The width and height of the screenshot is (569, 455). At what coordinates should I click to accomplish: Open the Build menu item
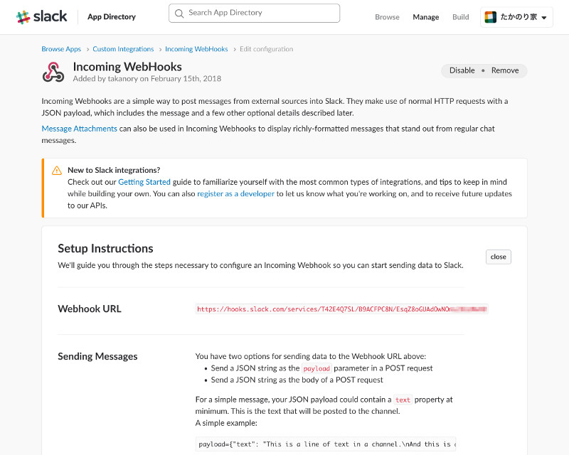tap(460, 17)
